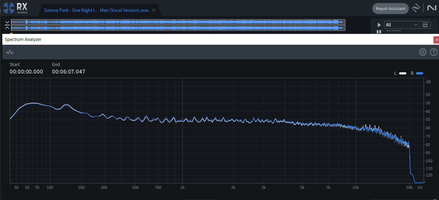Viewport: 439px width, 200px height.
Task: Click the RX Advanced logo
Action: point(16,8)
